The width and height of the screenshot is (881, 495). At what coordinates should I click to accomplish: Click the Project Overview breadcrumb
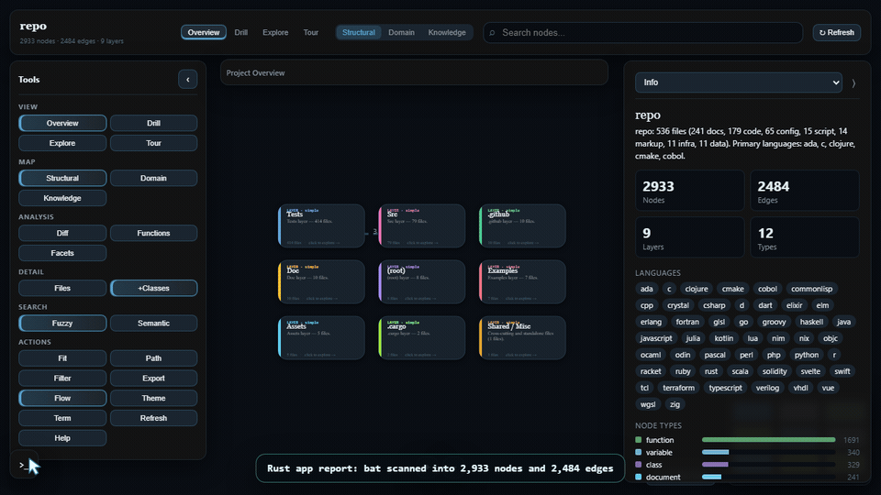[x=256, y=73]
